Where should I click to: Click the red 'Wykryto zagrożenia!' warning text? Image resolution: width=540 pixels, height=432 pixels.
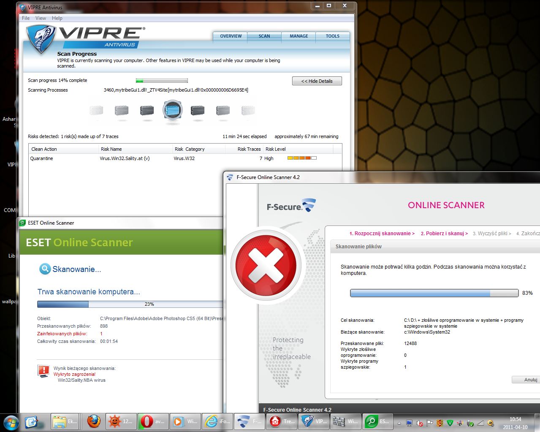[x=74, y=374]
